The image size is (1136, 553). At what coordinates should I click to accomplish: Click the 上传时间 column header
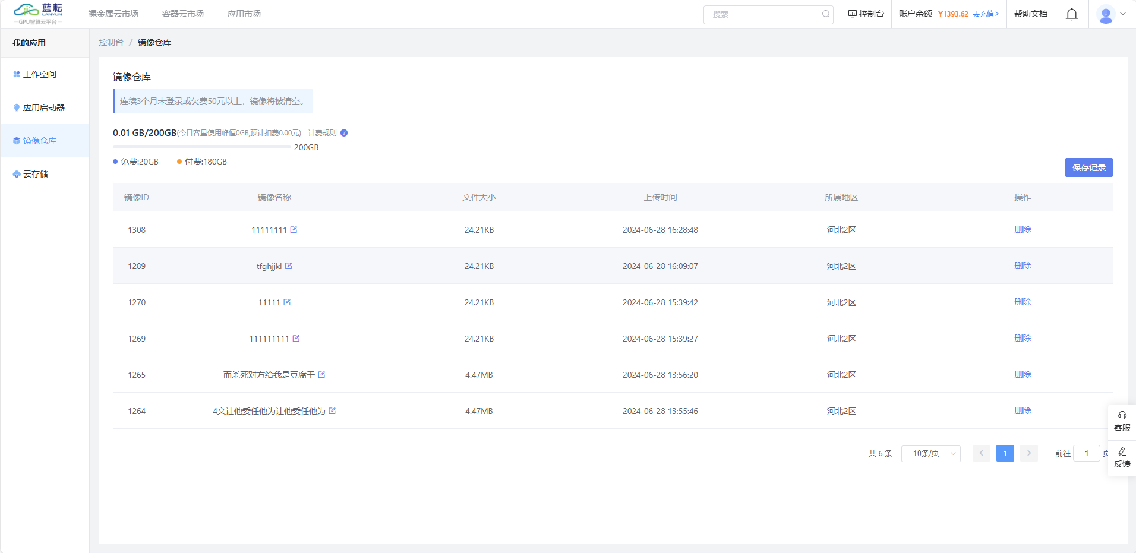tap(660, 197)
